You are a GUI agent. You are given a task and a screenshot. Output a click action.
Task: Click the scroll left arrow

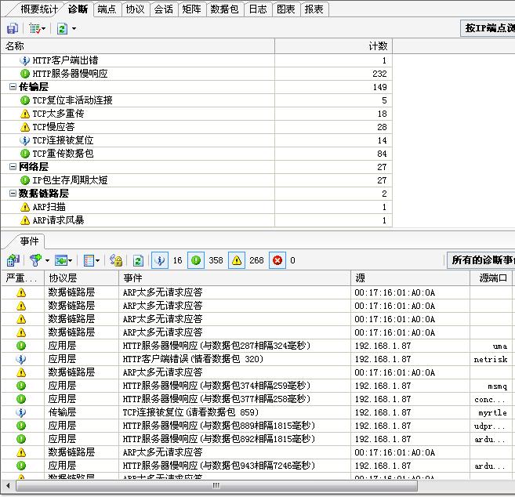click(8, 485)
